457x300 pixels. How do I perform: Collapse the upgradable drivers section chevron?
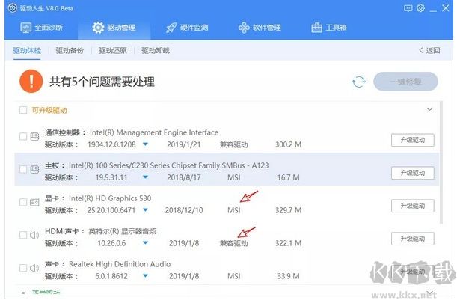click(429, 109)
